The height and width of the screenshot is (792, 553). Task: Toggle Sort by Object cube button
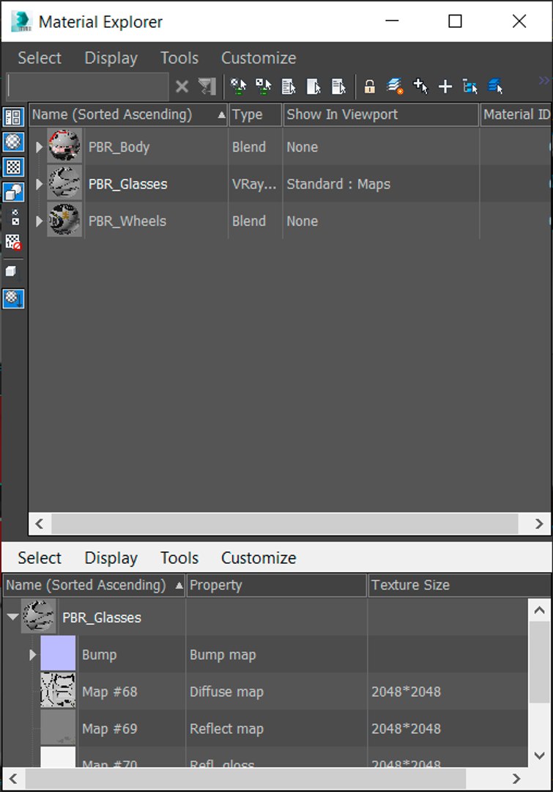click(x=12, y=272)
